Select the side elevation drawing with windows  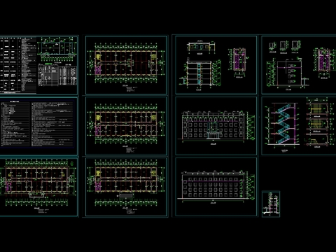[x=288, y=73]
